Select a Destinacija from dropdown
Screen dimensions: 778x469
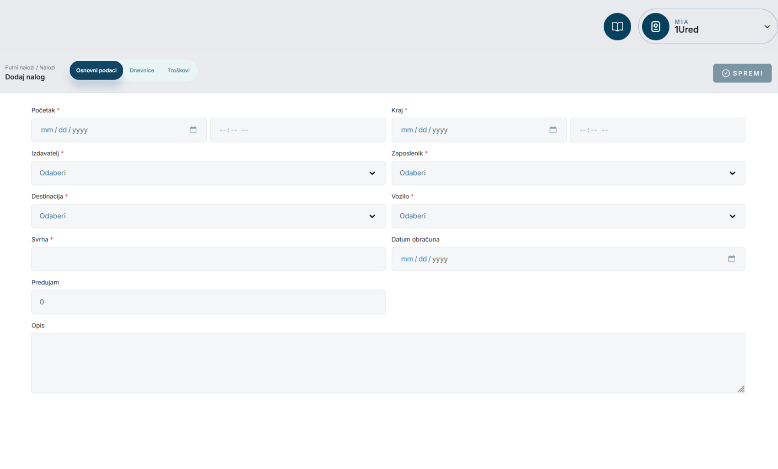point(208,216)
